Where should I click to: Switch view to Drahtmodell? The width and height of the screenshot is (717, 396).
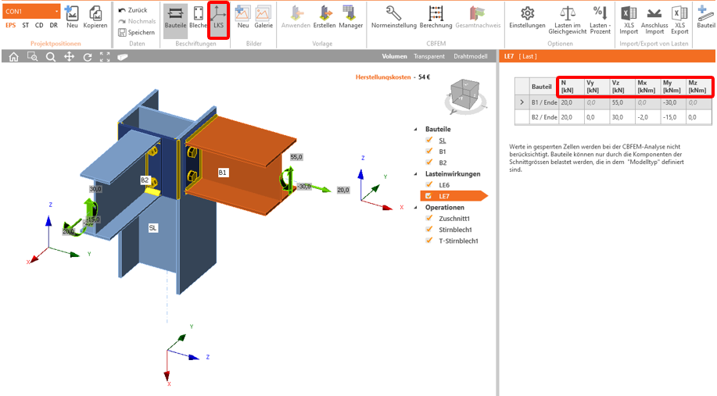pyautogui.click(x=471, y=57)
